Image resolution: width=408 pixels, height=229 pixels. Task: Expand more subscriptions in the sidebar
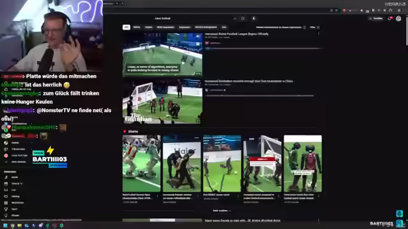tap(16, 162)
